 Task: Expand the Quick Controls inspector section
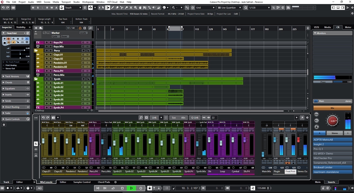pyautogui.click(x=16, y=119)
